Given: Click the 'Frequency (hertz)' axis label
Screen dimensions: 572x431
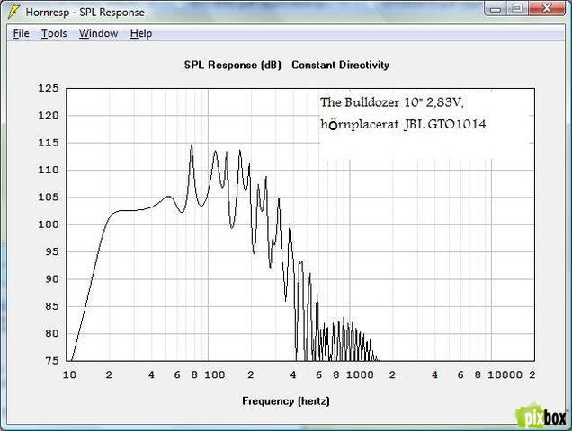Looking at the screenshot, I should pos(286,401).
